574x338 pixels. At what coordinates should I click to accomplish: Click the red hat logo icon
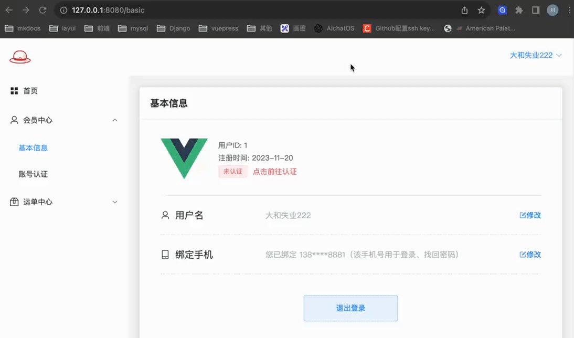click(20, 57)
